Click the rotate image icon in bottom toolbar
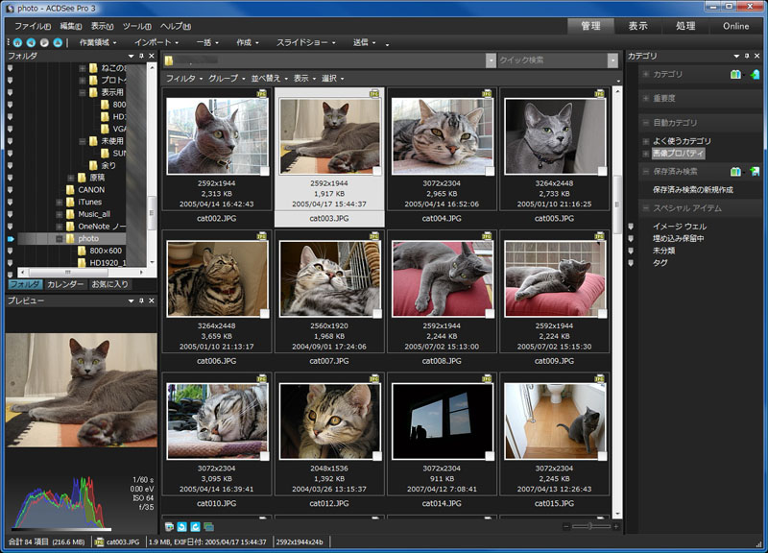The image size is (768, 553). click(181, 525)
